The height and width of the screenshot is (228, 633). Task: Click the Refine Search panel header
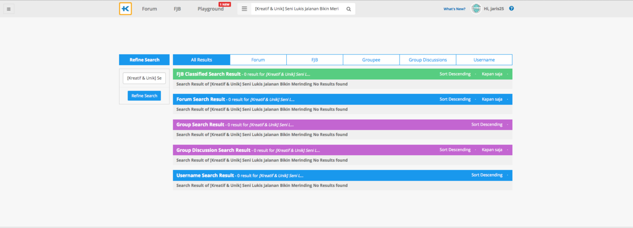click(x=144, y=60)
